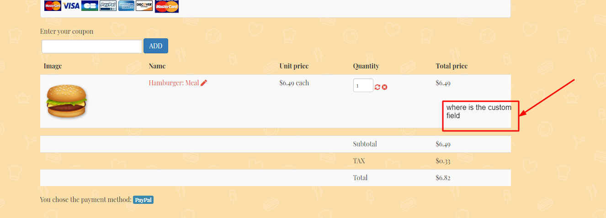This screenshot has height=218, width=606.
Task: Click the quantity input box
Action: (x=363, y=85)
